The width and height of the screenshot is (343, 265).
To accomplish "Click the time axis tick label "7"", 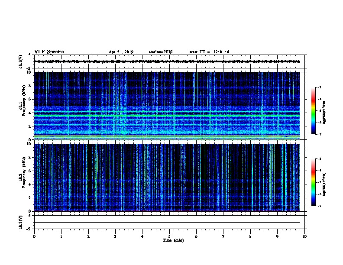I will click(x=223, y=236).
